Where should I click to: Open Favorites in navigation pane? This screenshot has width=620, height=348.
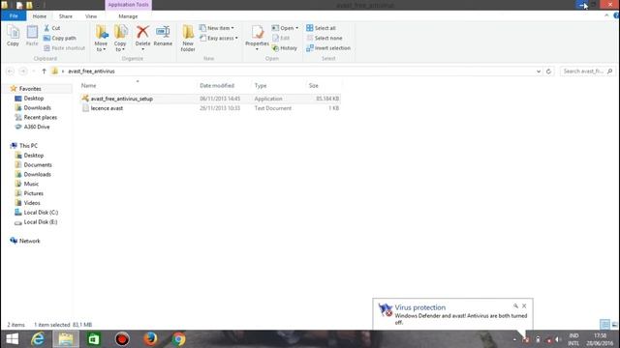click(x=30, y=88)
